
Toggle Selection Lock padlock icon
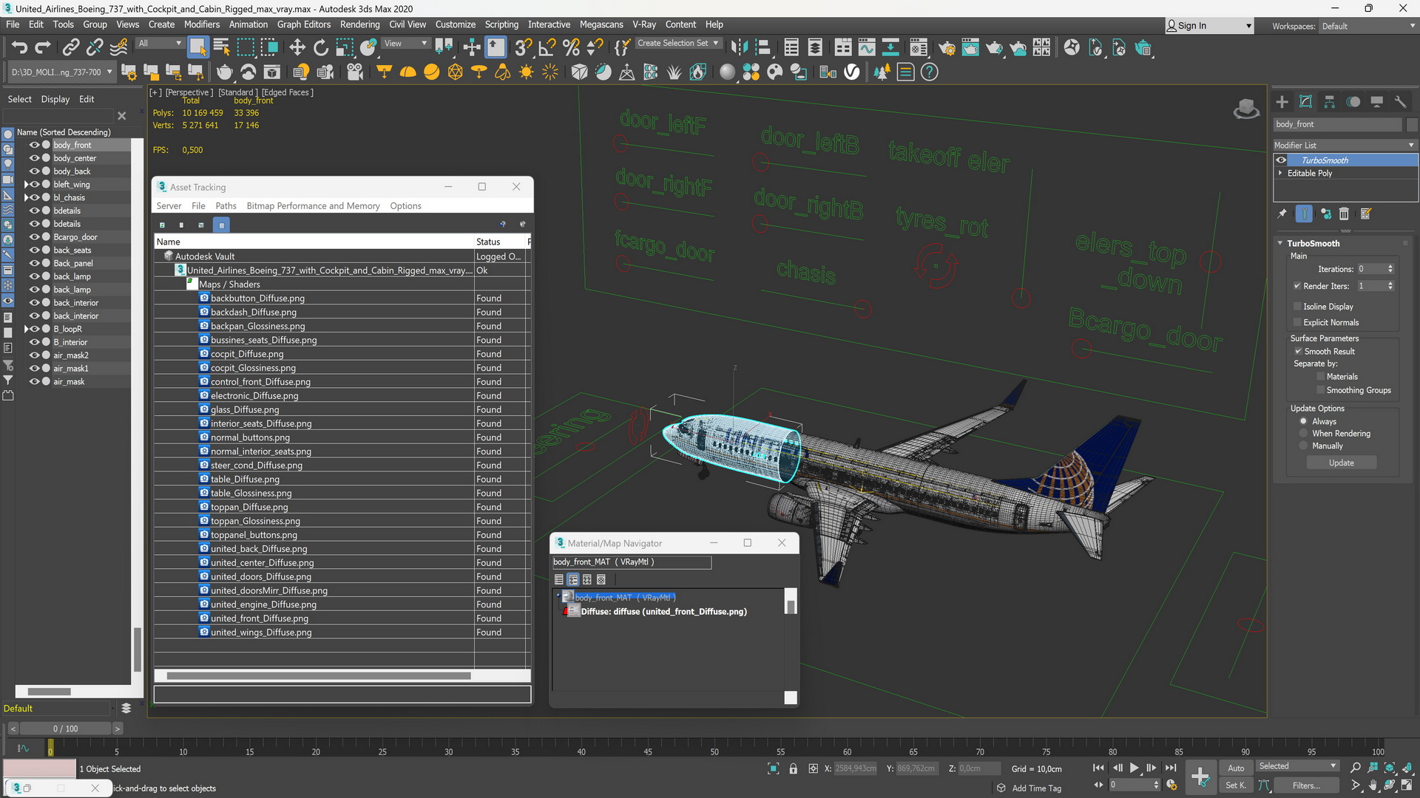coord(793,768)
